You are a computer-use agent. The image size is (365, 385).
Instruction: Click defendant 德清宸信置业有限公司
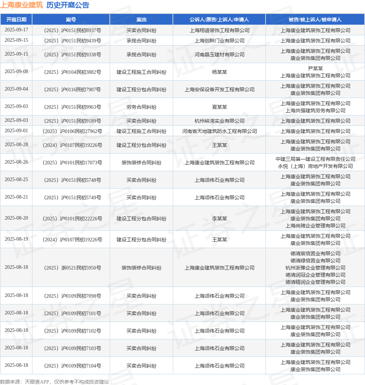[x=315, y=253]
